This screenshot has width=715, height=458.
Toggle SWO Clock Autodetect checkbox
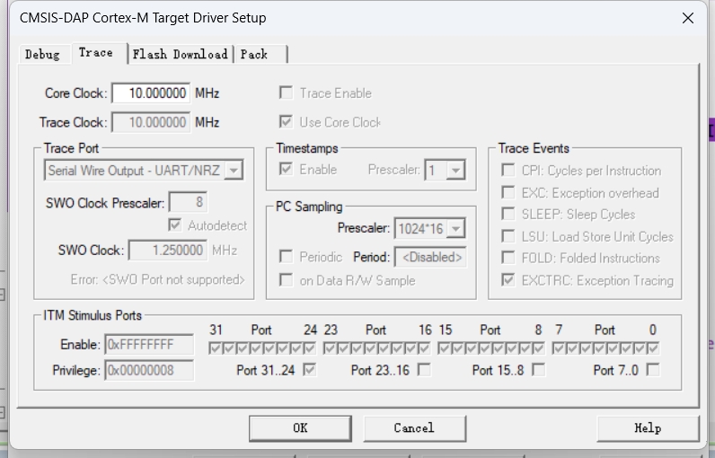(175, 225)
